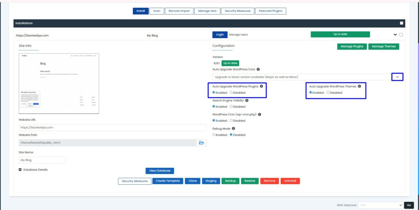
Task: Click the Go button
Action: tap(409, 205)
